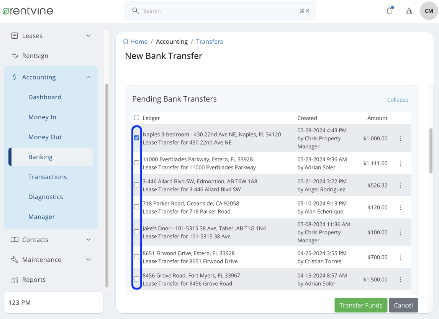
Task: Expand the Contacts section
Action: click(x=88, y=240)
